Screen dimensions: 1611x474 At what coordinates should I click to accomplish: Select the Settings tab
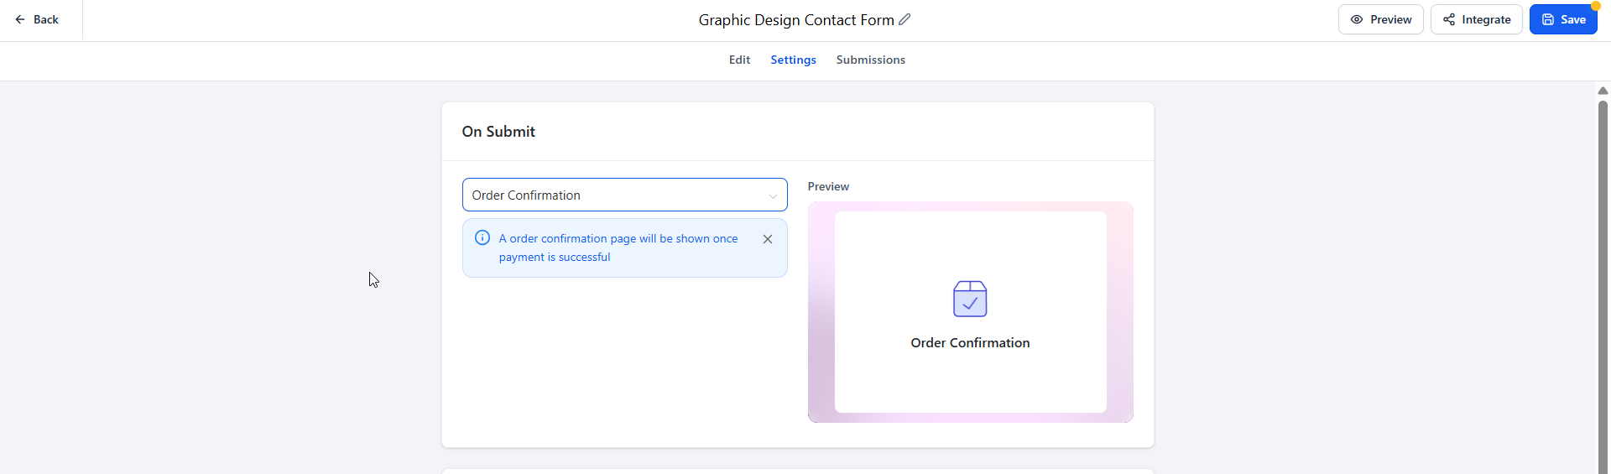(x=793, y=60)
